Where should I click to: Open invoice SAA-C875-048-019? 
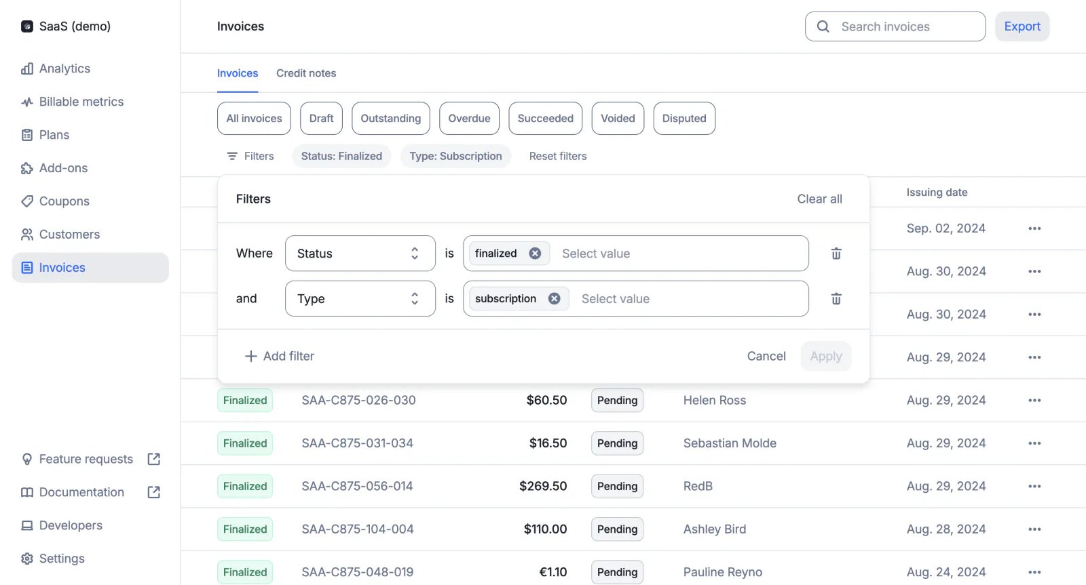click(358, 572)
